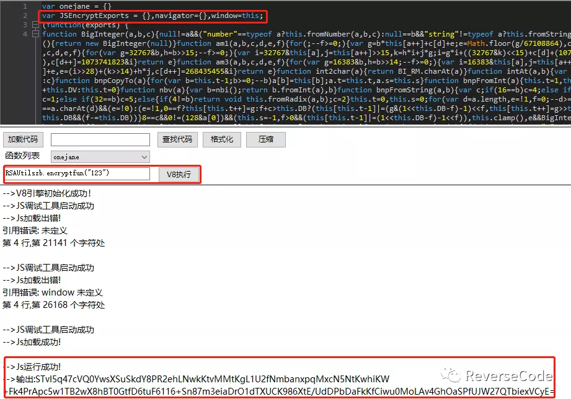This screenshot has height=399, width=571.
Task: Click line number 1 in the gutter
Action: pos(25,6)
